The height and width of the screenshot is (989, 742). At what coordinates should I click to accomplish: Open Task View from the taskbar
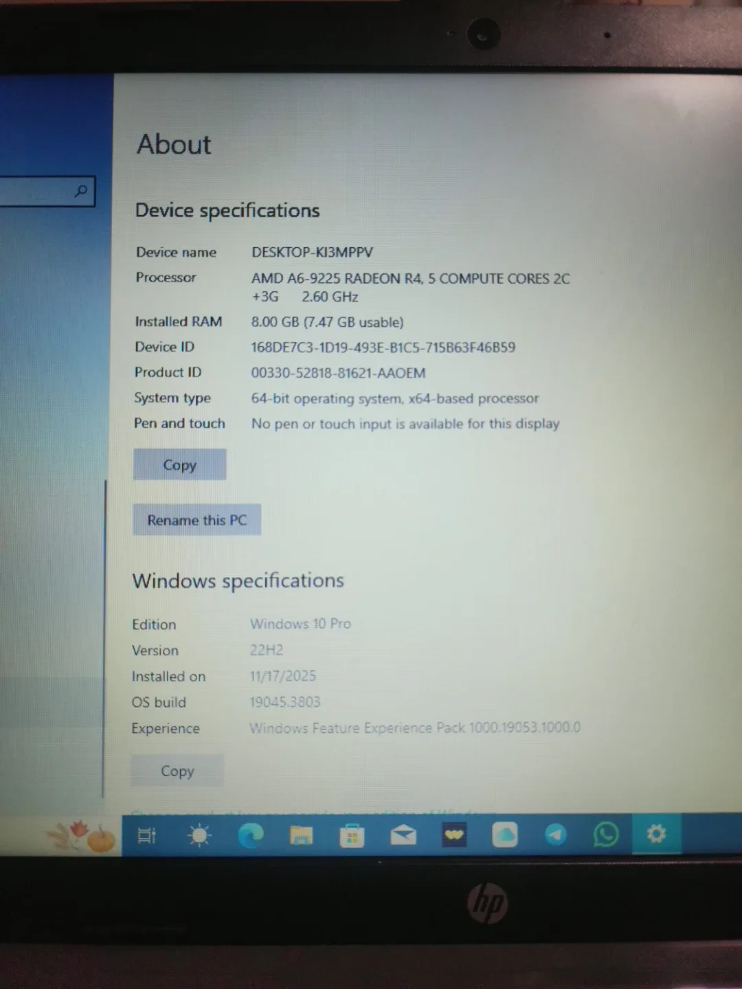145,834
